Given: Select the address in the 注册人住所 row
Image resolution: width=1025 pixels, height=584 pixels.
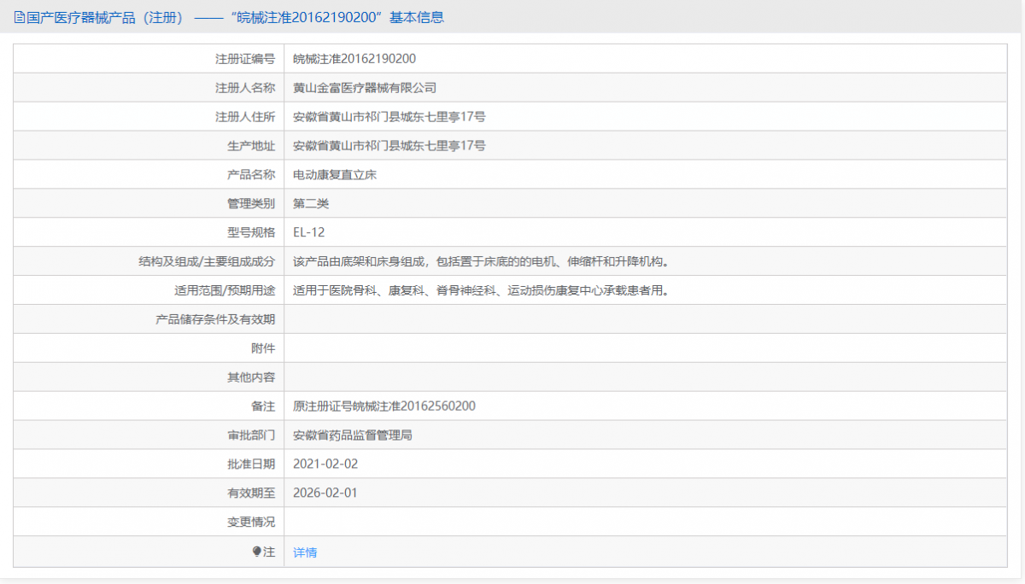Looking at the screenshot, I should [389, 117].
